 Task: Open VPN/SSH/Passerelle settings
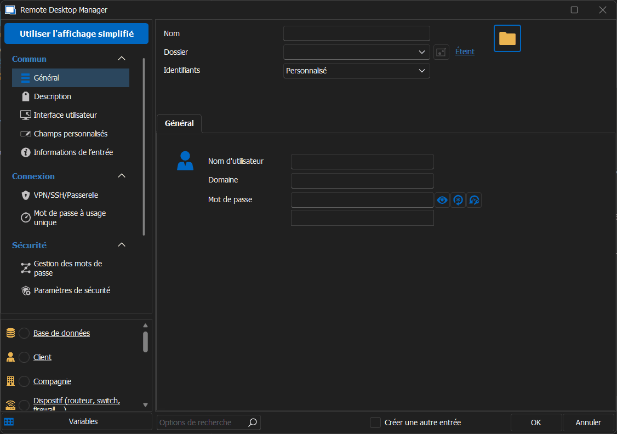66,195
